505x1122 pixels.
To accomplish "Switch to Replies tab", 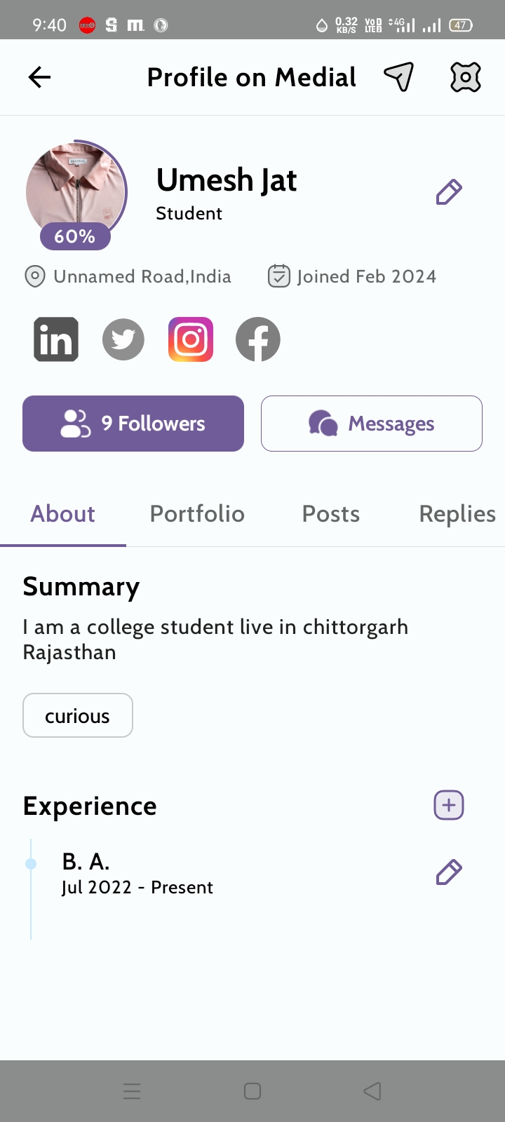I will (457, 514).
